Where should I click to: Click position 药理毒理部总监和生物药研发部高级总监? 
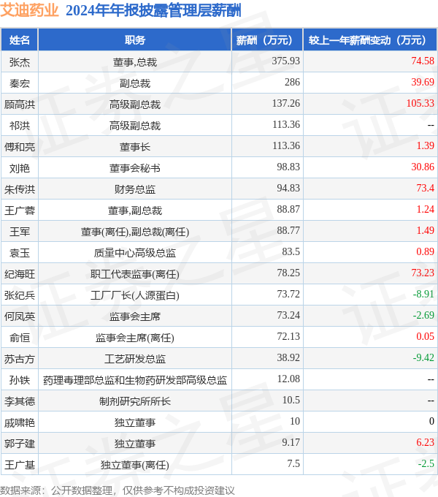click(x=135, y=380)
